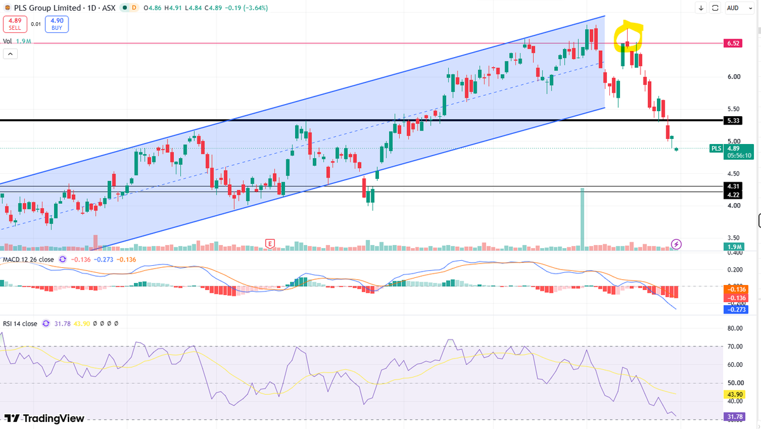The width and height of the screenshot is (761, 429).
Task: Click the -0.273 MACD axis label
Action: pyautogui.click(x=736, y=309)
